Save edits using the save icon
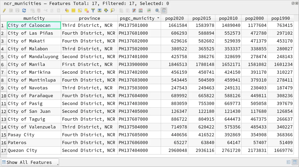This screenshot has width=299, height=167. click(18, 10)
